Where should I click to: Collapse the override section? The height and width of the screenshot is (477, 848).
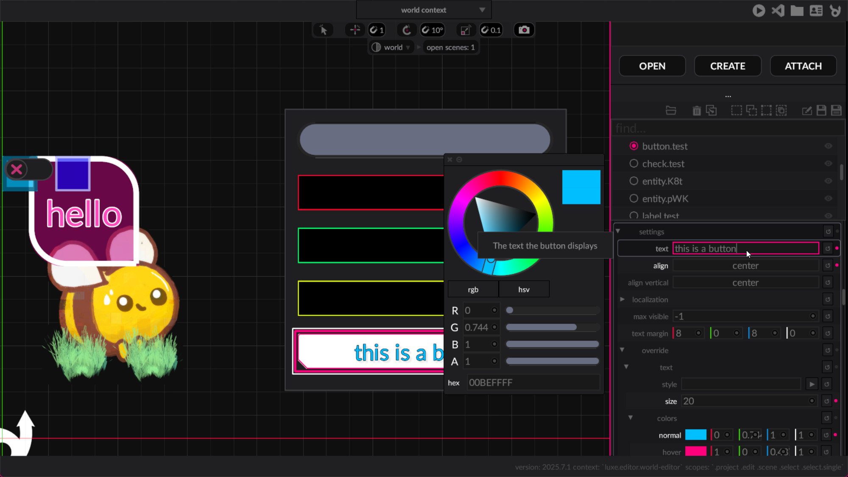tap(622, 350)
